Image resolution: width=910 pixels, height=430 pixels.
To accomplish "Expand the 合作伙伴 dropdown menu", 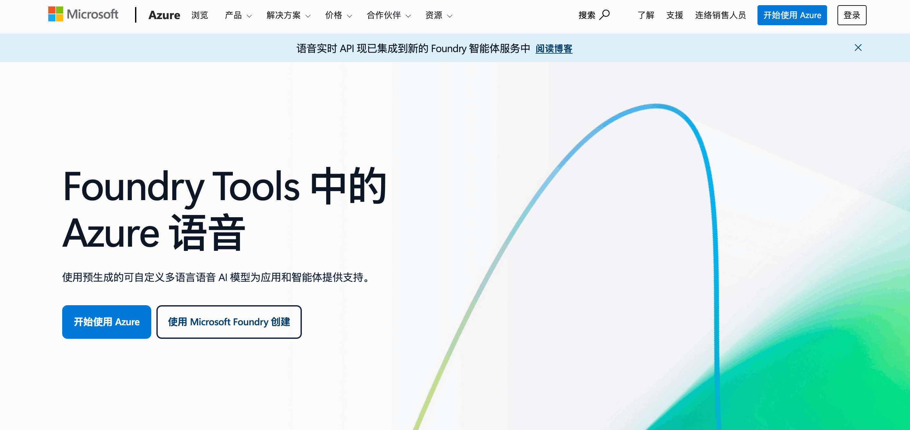I will (x=389, y=15).
